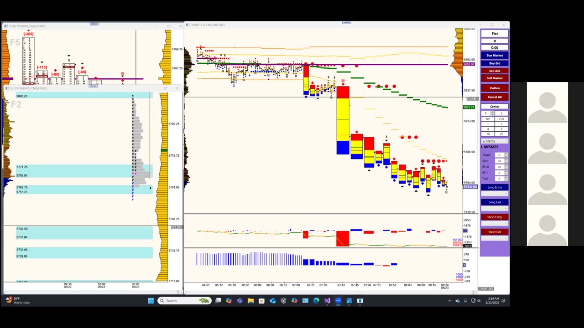Screen dimensions: 584x328
Task: Click the Short Entry button
Action: click(x=495, y=217)
